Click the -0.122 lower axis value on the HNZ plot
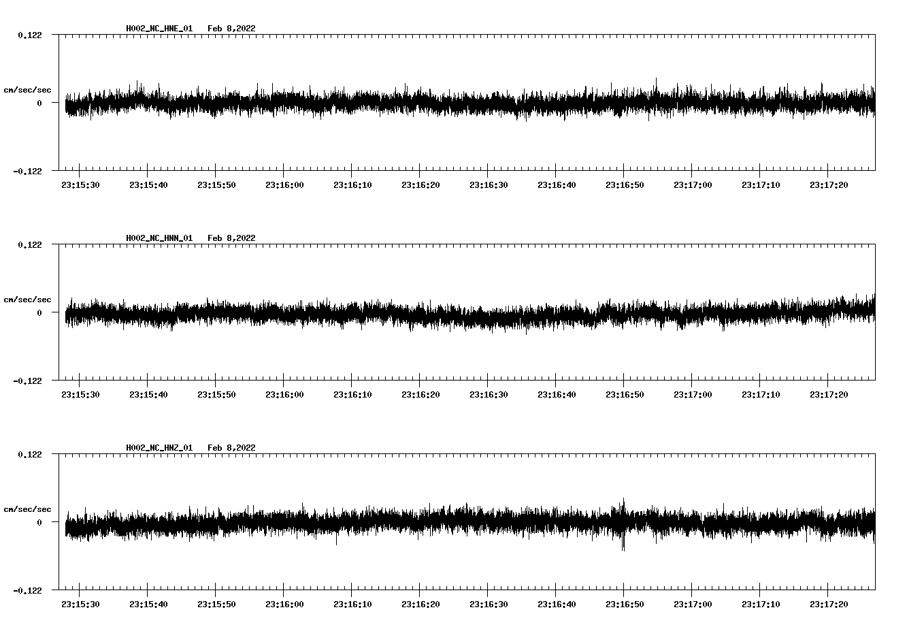 [27, 590]
